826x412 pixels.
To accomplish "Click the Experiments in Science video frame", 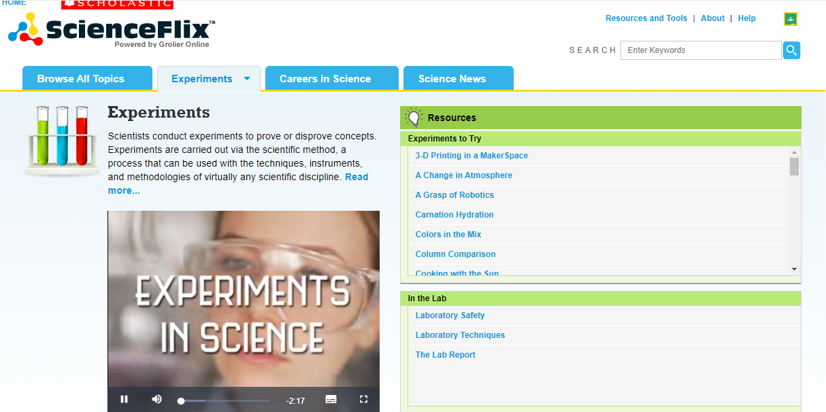I will (244, 299).
